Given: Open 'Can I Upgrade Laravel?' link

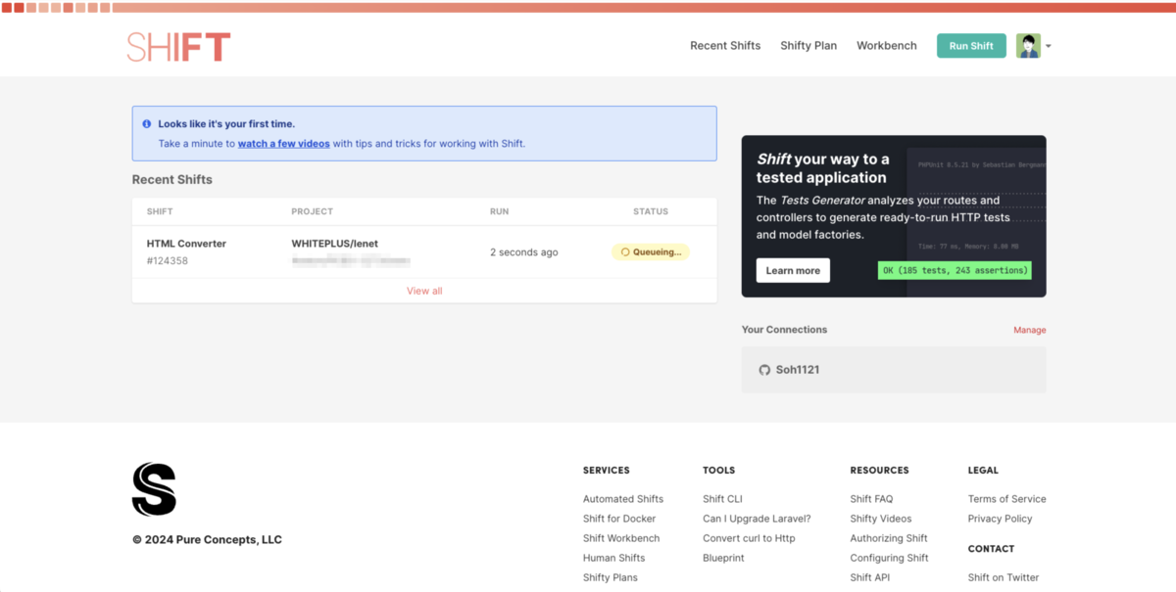Looking at the screenshot, I should pyautogui.click(x=757, y=519).
